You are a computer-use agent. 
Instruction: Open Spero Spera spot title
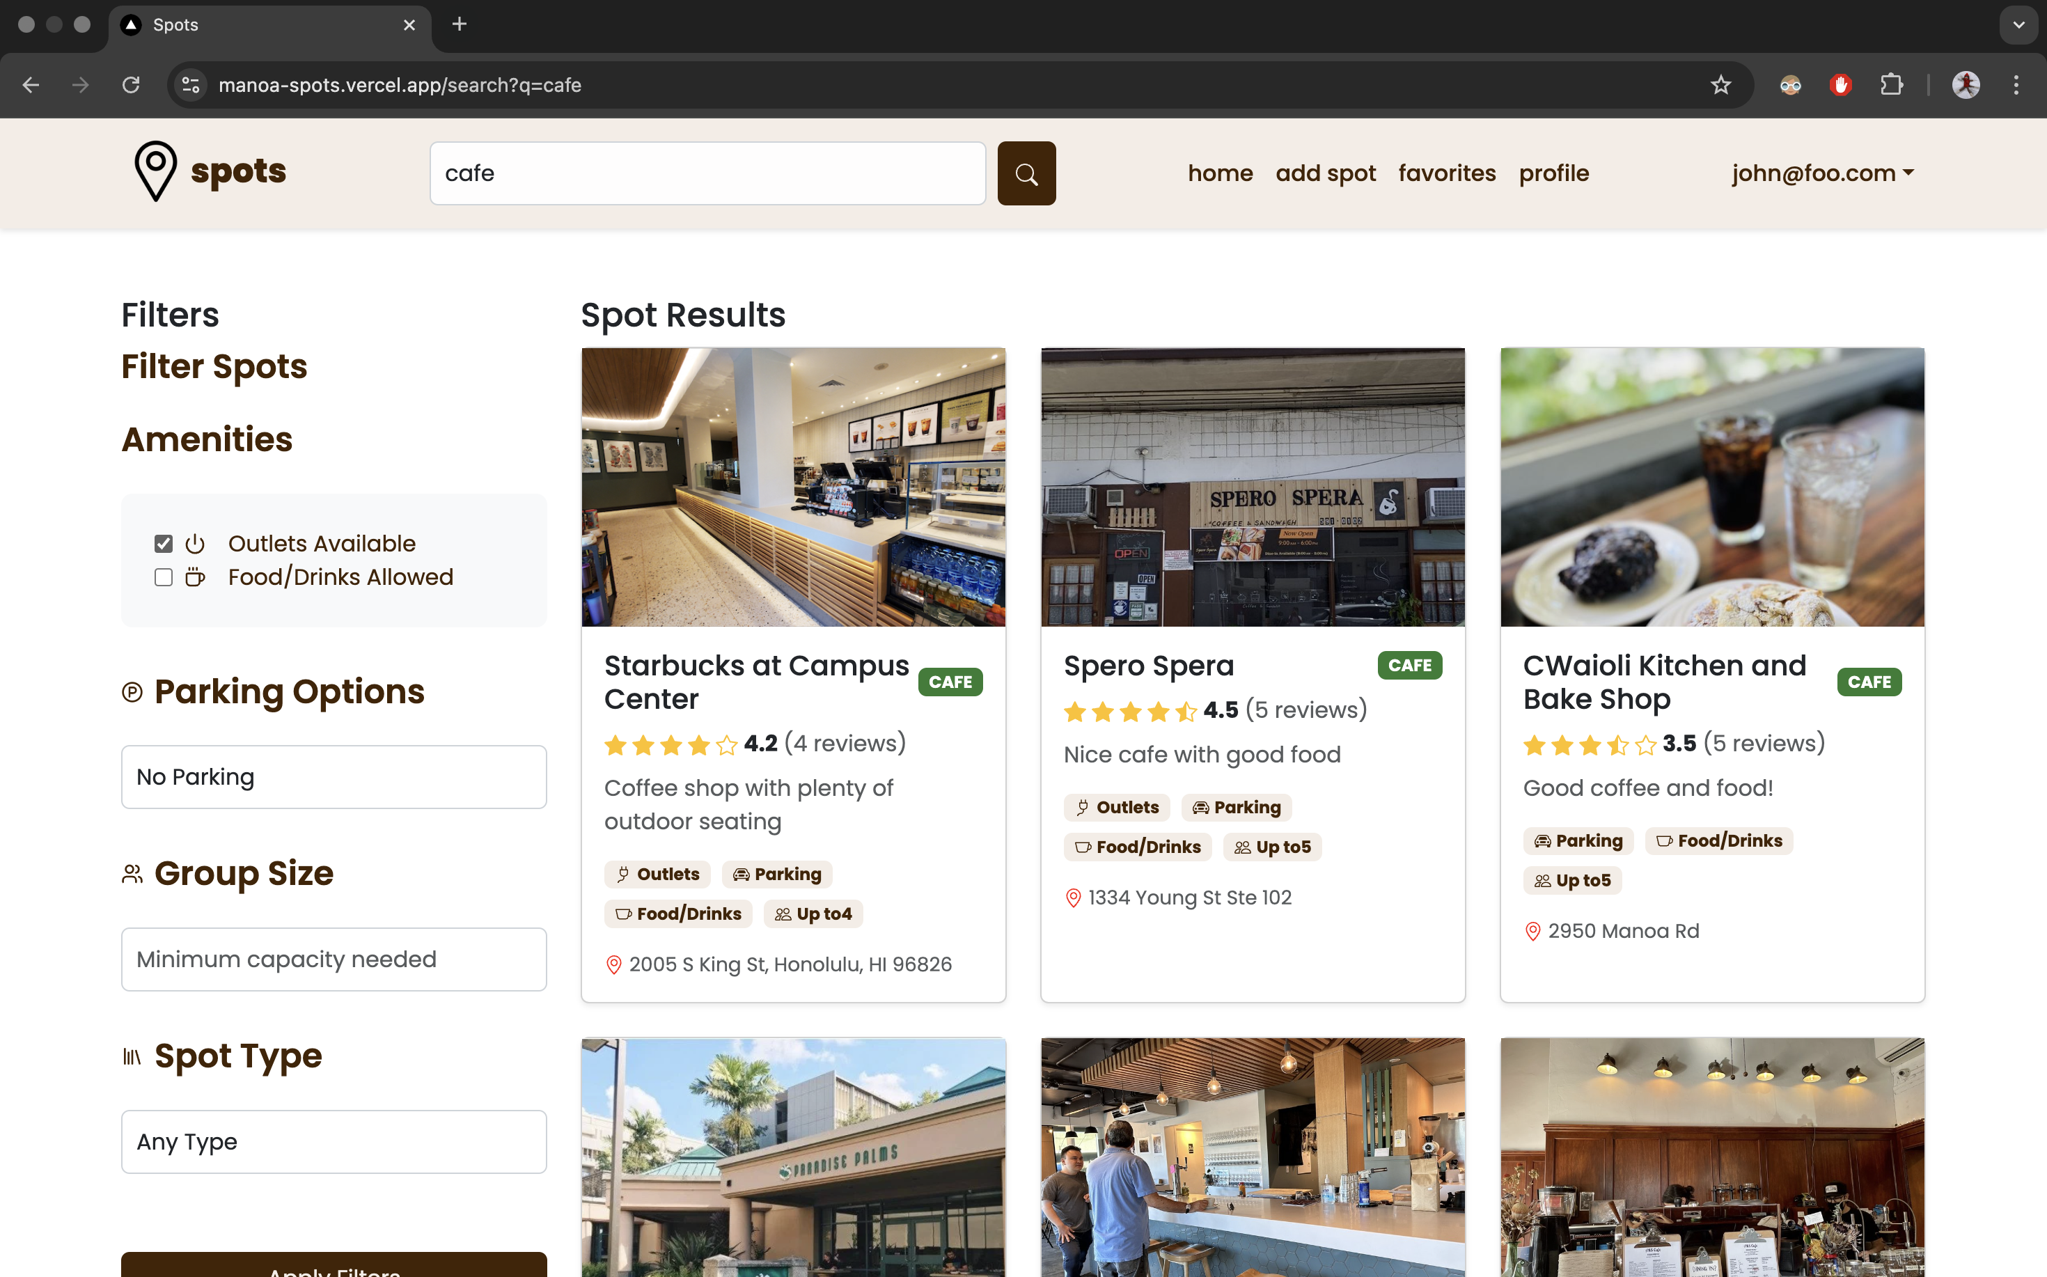point(1149,666)
